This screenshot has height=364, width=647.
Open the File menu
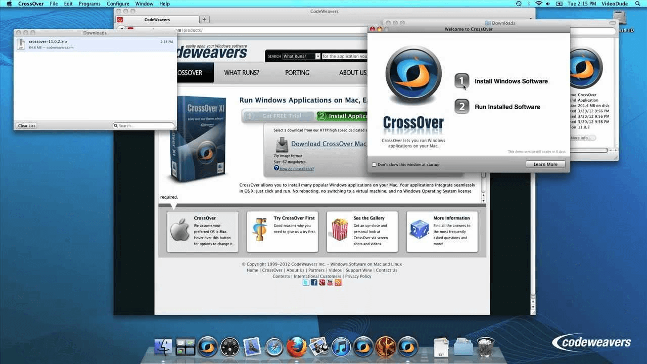click(x=54, y=4)
